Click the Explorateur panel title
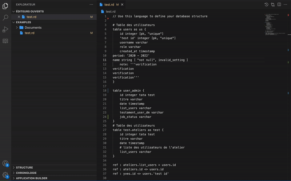The height and width of the screenshot is (181, 291). [x=25, y=4]
